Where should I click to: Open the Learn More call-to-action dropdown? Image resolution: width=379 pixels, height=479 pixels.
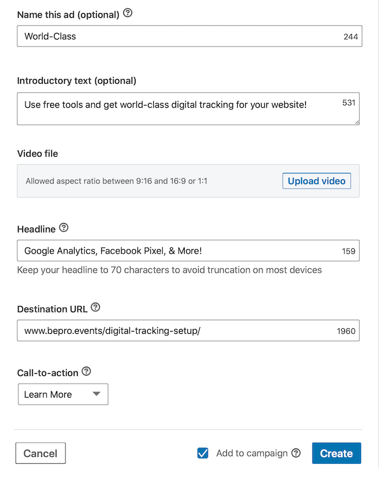[x=63, y=394]
